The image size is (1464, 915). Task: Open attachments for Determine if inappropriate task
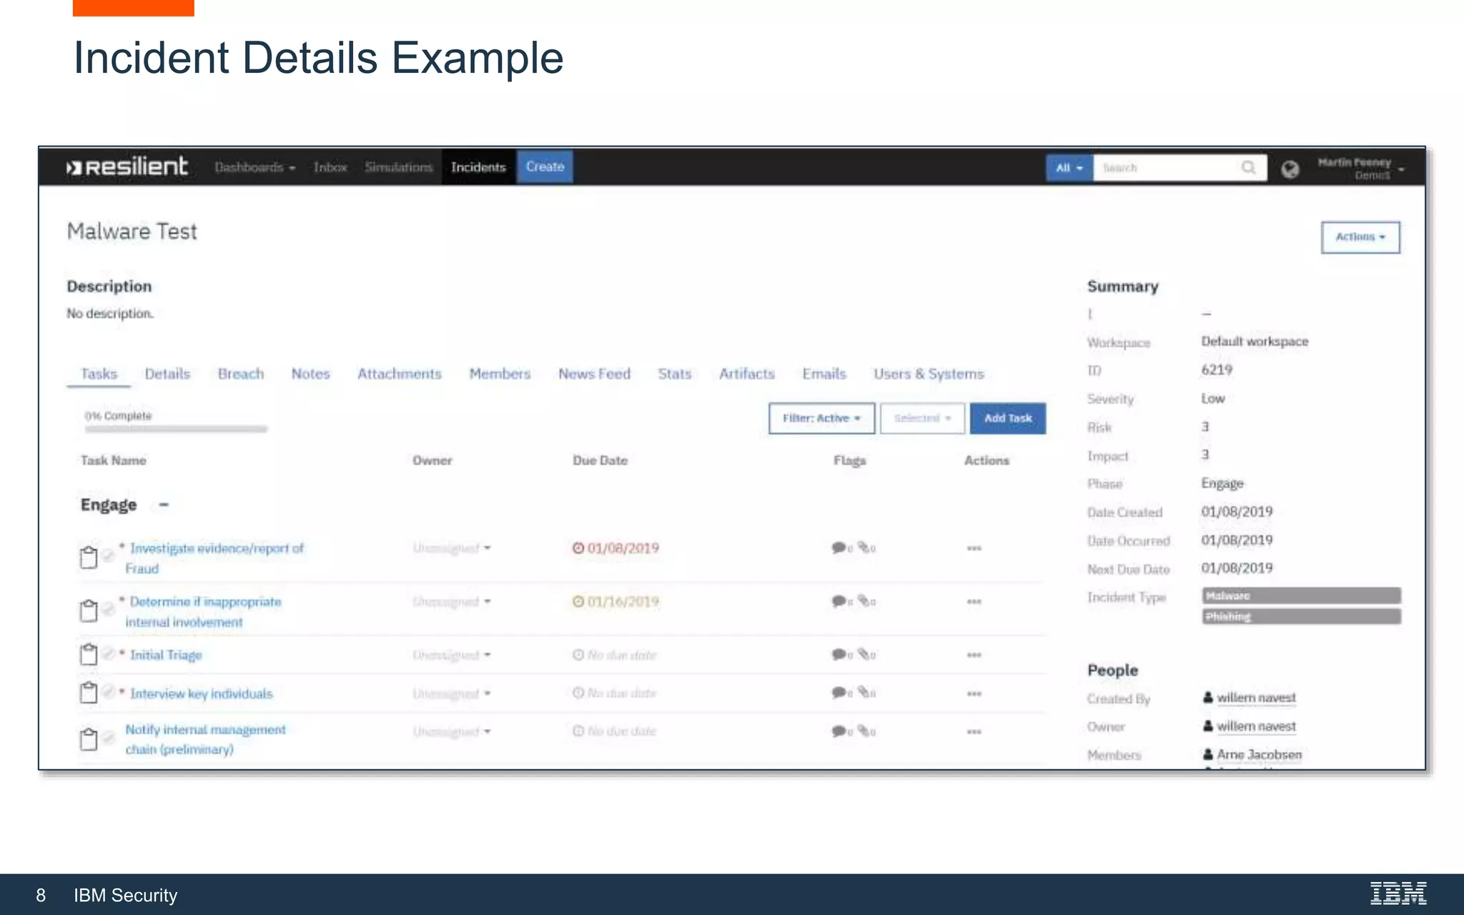[866, 602]
